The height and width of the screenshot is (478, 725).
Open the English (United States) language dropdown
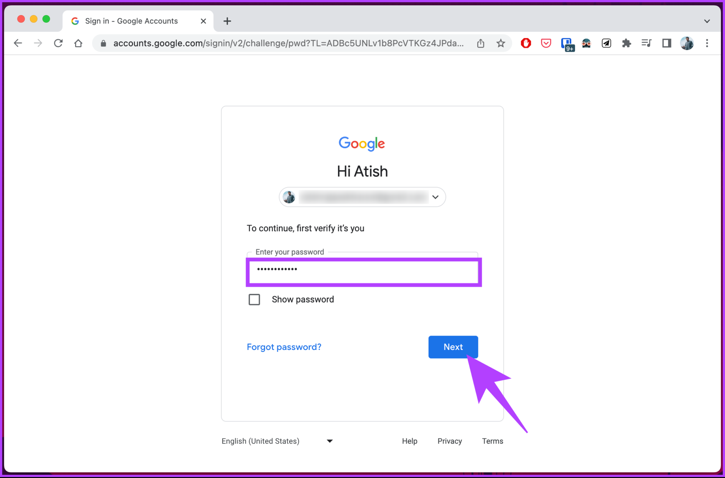click(277, 441)
